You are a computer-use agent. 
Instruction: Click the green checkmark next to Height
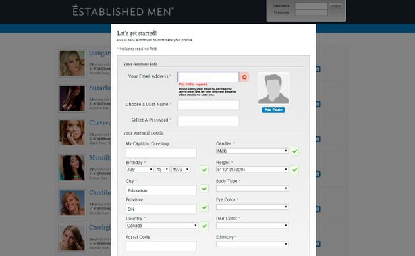(294, 170)
